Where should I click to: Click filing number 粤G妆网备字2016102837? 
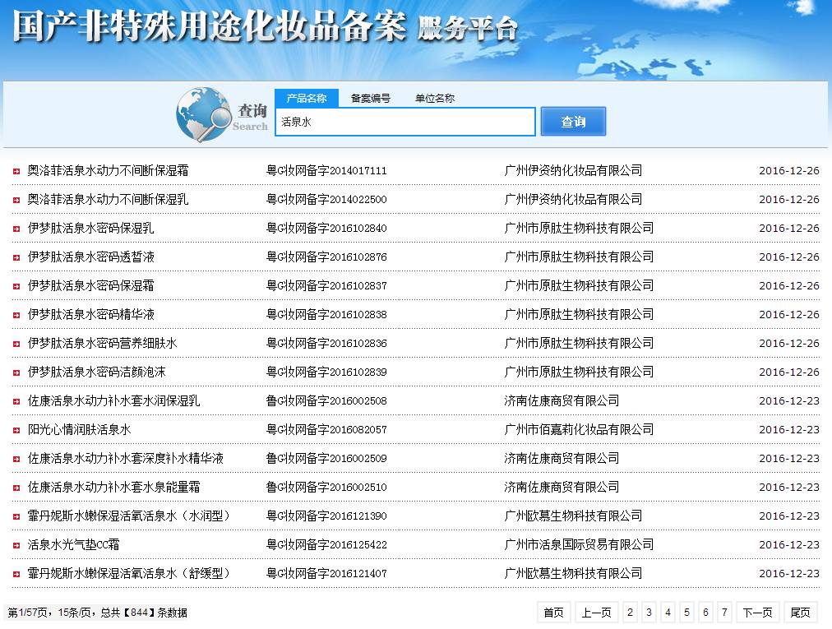click(326, 285)
